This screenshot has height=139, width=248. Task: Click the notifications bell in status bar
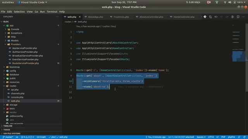click(x=245, y=137)
